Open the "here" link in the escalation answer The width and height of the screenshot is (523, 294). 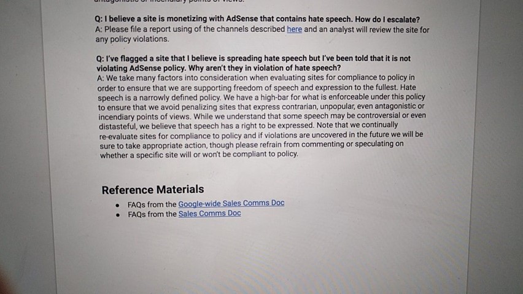click(294, 29)
